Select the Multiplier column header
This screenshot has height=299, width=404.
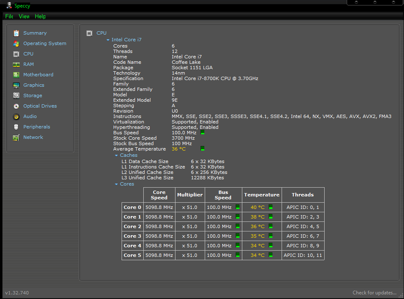[x=190, y=195]
